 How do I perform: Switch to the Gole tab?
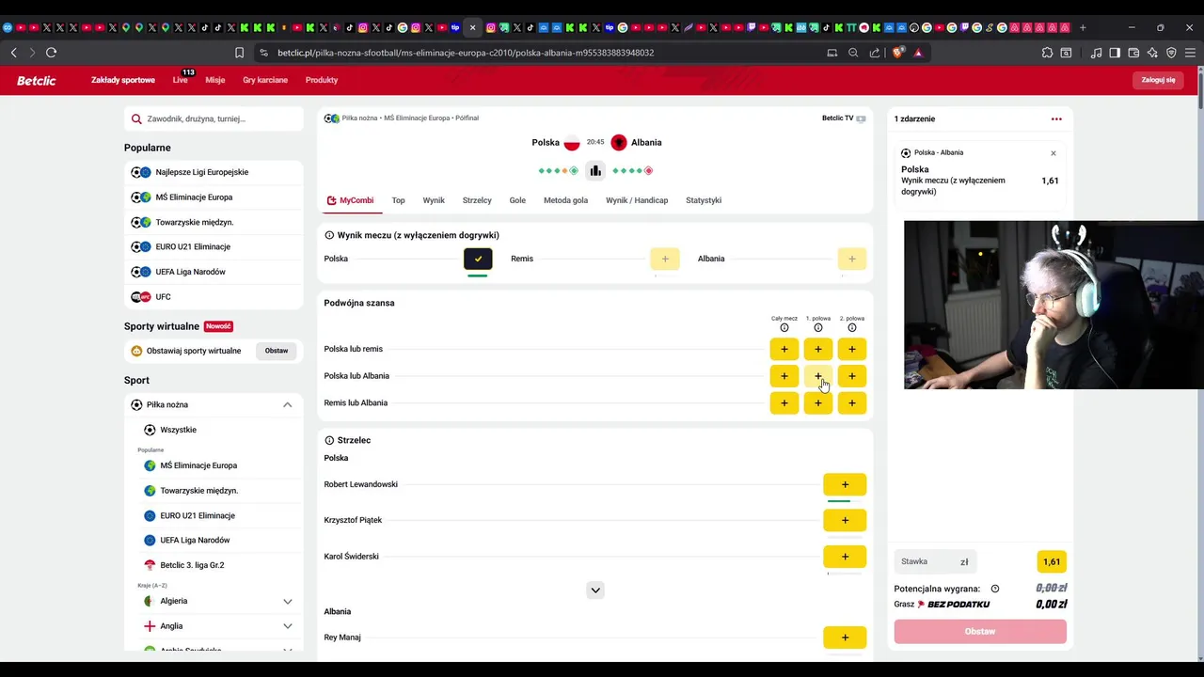point(517,200)
